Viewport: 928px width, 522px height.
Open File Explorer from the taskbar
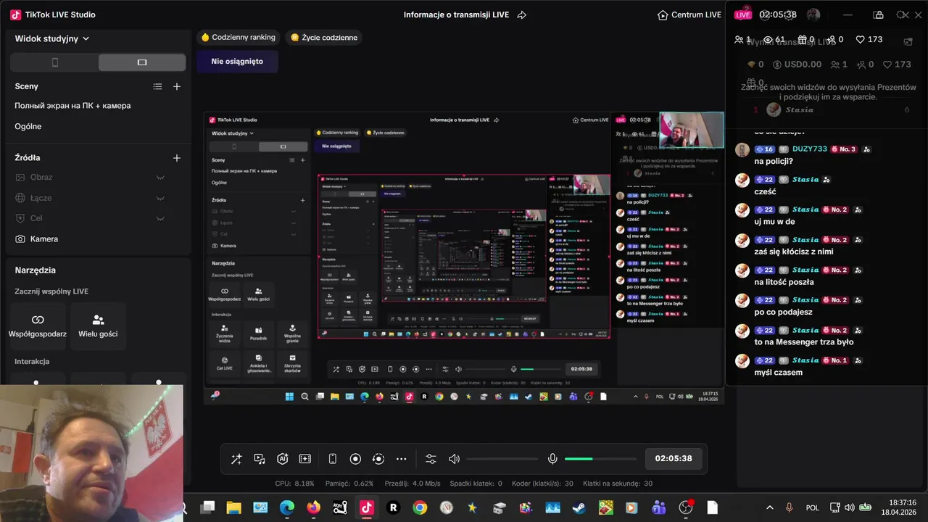(x=233, y=507)
